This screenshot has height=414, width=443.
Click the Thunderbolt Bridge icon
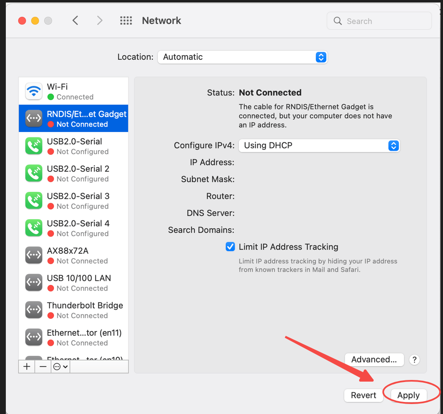point(34,310)
